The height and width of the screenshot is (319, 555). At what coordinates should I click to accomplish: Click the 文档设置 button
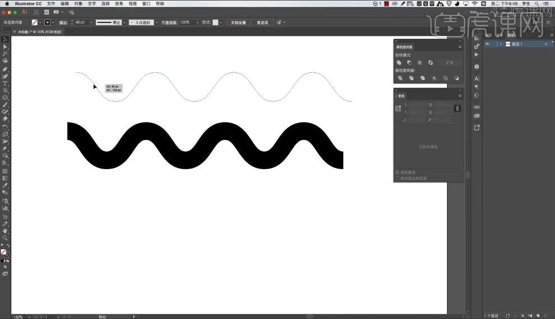[238, 22]
